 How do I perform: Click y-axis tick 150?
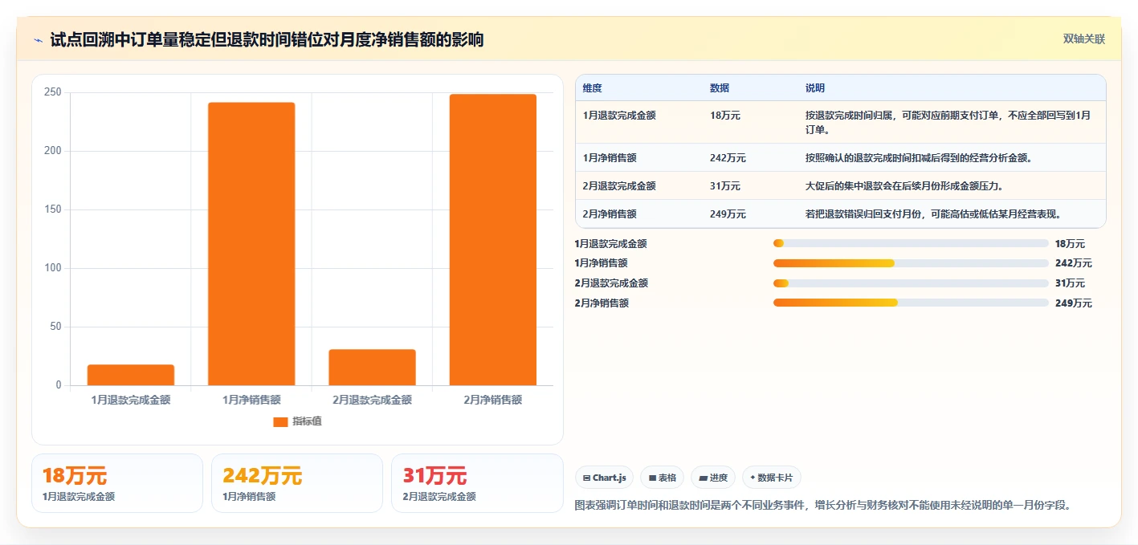(x=53, y=209)
